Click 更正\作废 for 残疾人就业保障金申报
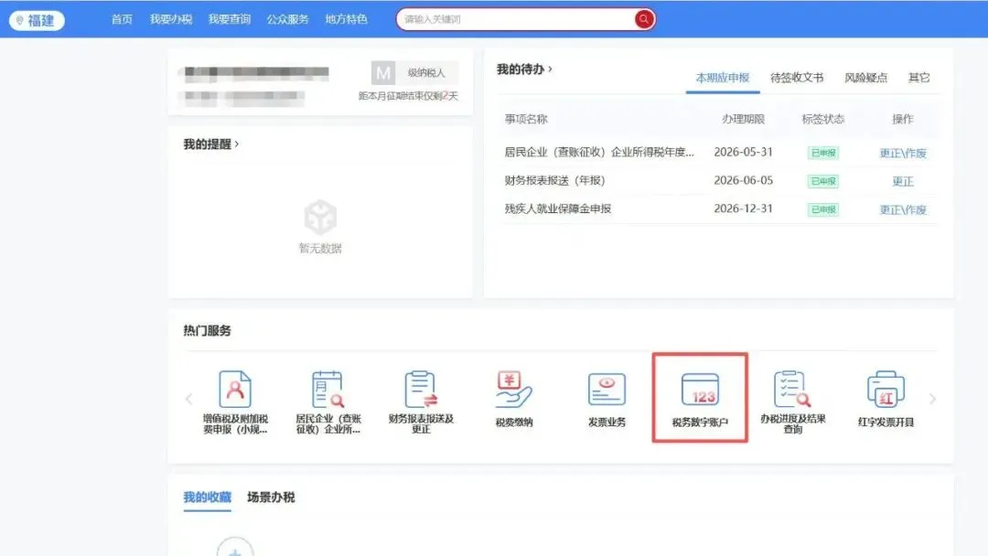Screen dimensions: 988x556 point(903,209)
